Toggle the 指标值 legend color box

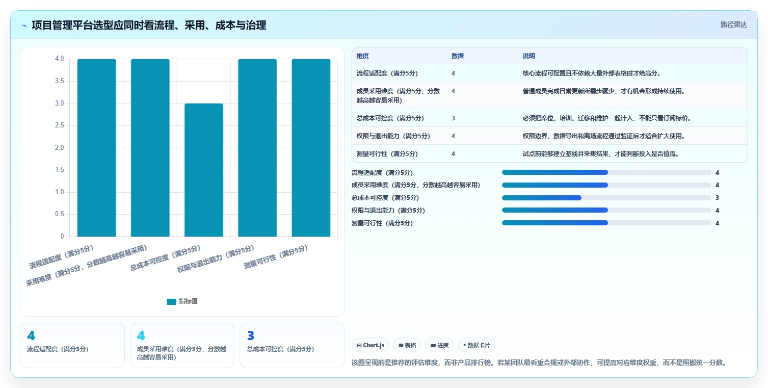tap(171, 302)
